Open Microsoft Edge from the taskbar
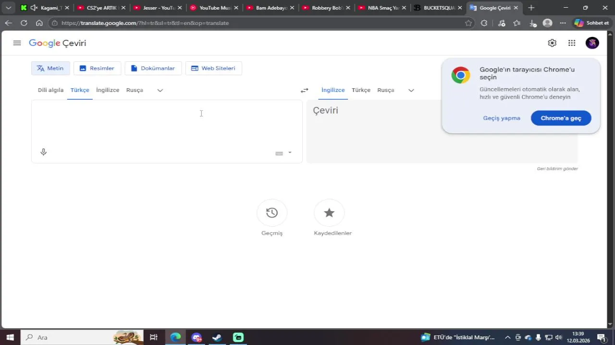Image resolution: width=615 pixels, height=345 pixels. [x=175, y=337]
